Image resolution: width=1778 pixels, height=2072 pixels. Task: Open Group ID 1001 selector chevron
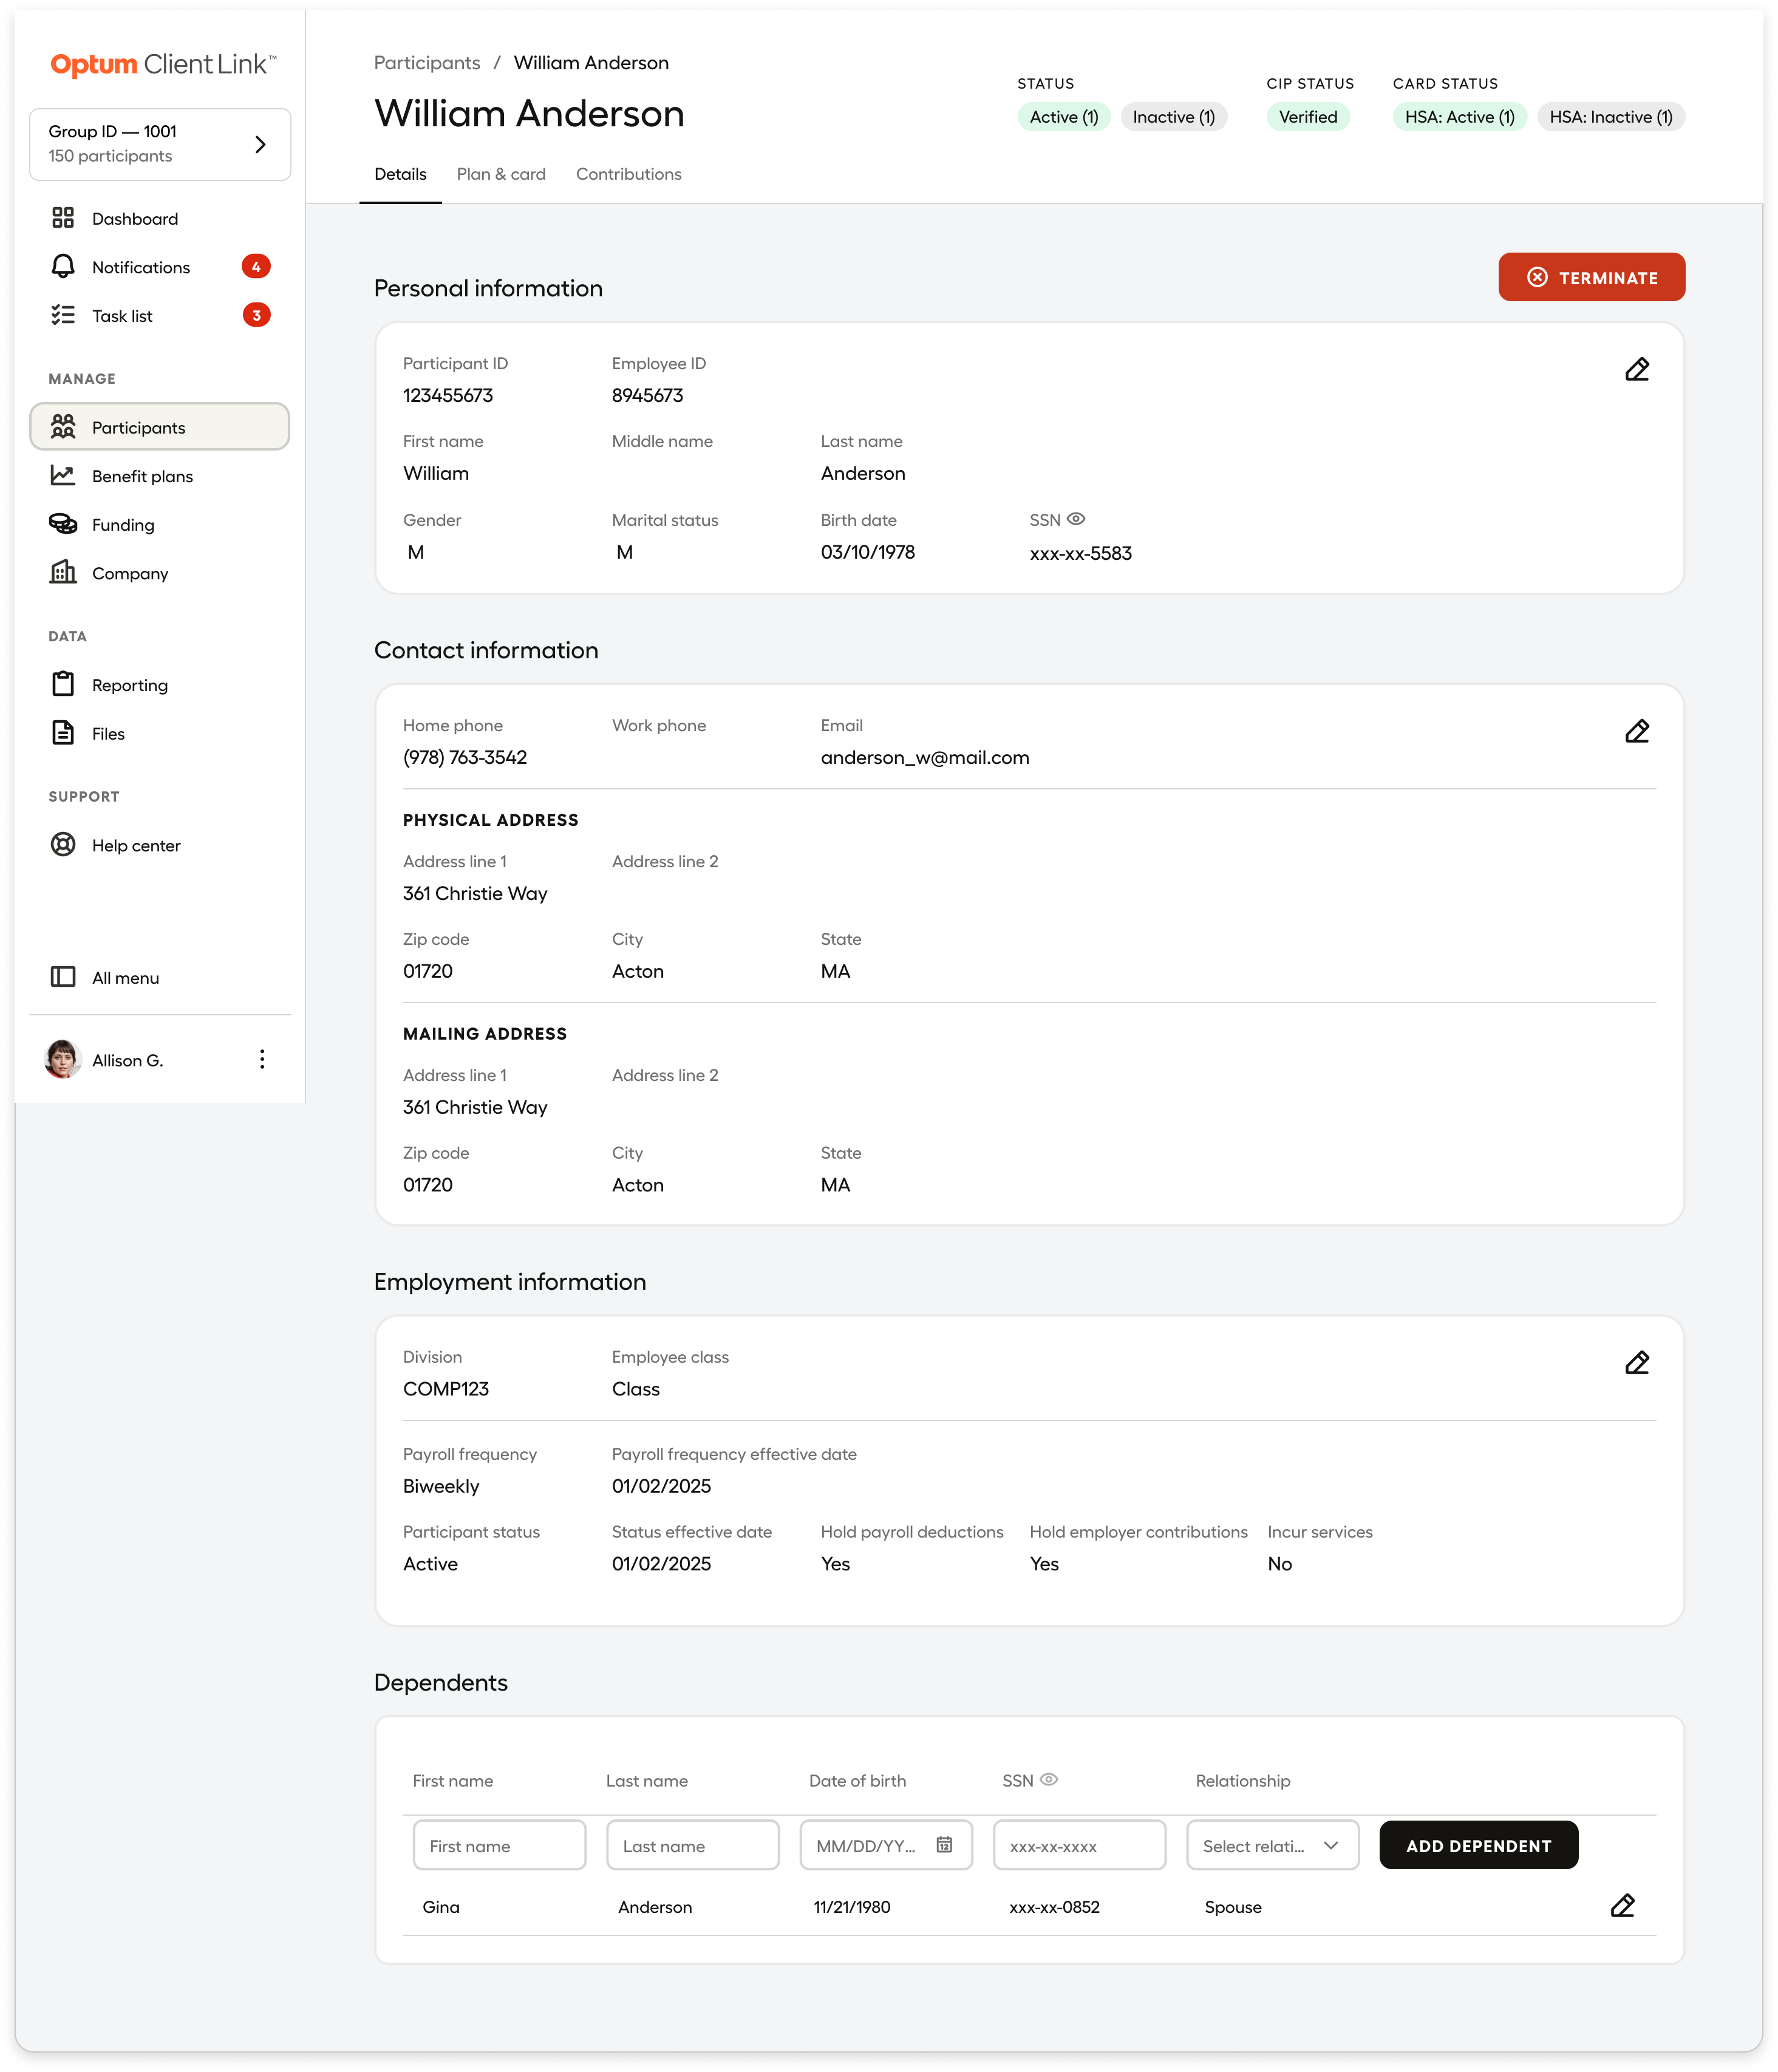260,145
